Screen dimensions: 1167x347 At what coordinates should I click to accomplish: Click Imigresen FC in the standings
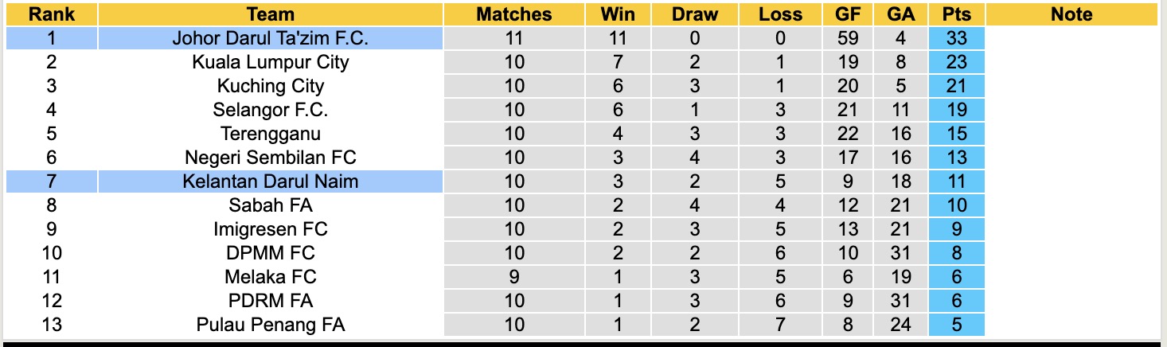(x=271, y=229)
